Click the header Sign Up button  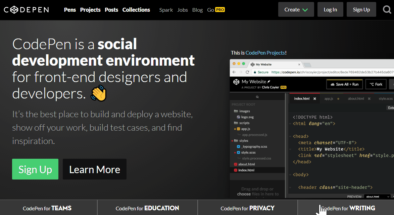pos(361,9)
